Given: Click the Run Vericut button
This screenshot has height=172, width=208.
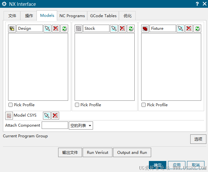Looking at the screenshot, I should click(98, 153).
